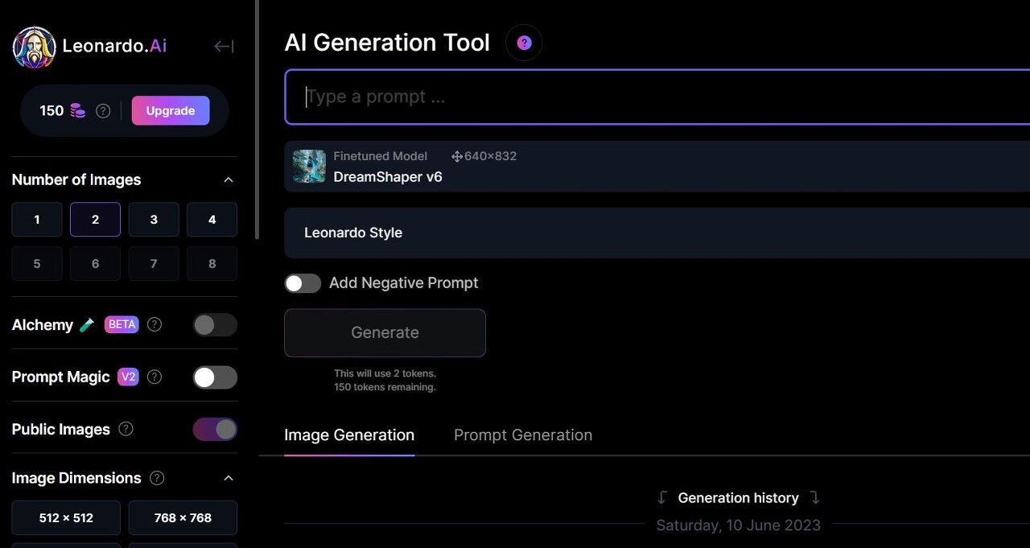Viewport: 1030px width, 548px height.
Task: Set number of images to 6
Action: [95, 263]
